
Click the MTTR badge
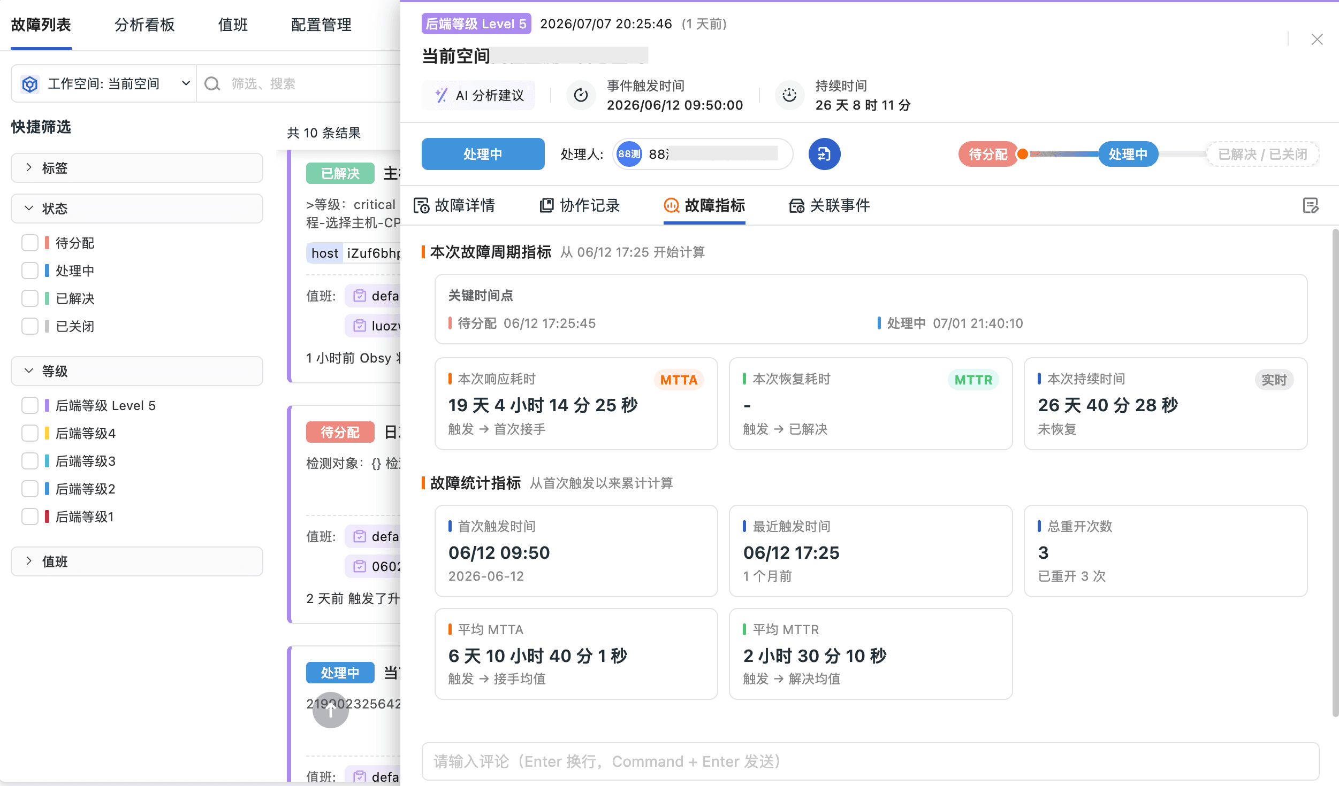973,380
